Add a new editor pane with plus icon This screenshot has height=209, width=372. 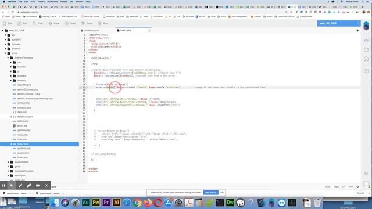(357, 31)
